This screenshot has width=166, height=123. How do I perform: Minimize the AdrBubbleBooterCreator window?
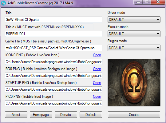click(x=138, y=2)
